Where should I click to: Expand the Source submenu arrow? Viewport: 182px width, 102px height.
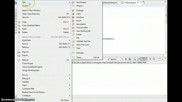click(69, 44)
